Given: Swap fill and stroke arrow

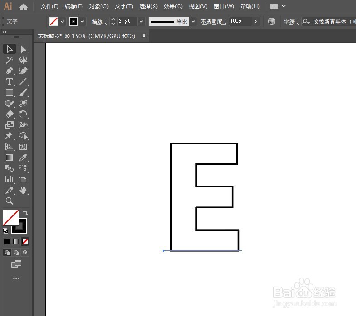Looking at the screenshot, I should tap(25, 212).
